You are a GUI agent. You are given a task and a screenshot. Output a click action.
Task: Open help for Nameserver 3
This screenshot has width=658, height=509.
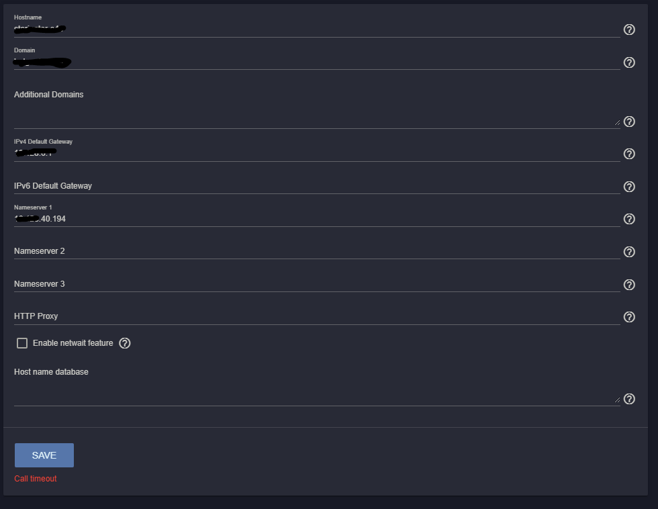click(629, 285)
